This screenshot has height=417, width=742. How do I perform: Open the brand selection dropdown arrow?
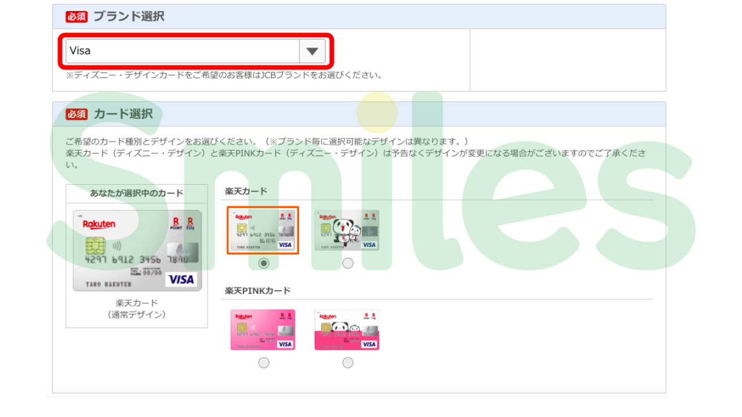[x=312, y=50]
